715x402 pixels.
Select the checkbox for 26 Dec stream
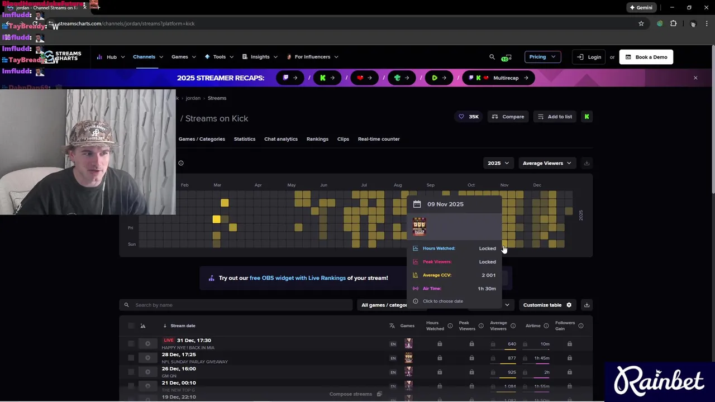pyautogui.click(x=131, y=372)
